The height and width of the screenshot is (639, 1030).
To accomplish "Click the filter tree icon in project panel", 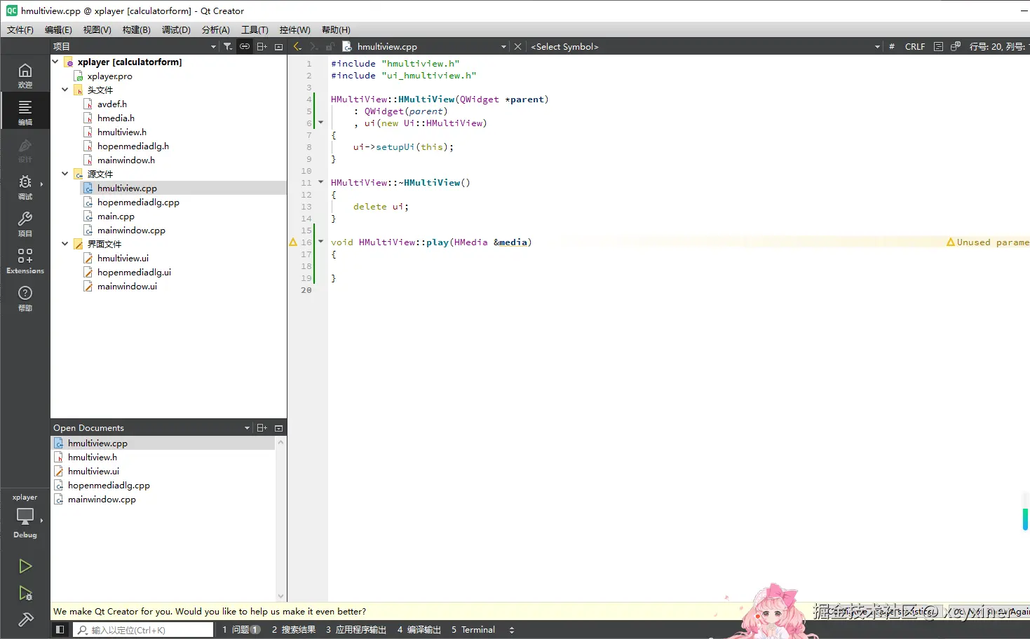I will coord(228,47).
